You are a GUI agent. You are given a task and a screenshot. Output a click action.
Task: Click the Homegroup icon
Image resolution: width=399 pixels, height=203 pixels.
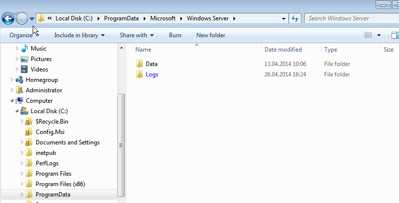19,80
